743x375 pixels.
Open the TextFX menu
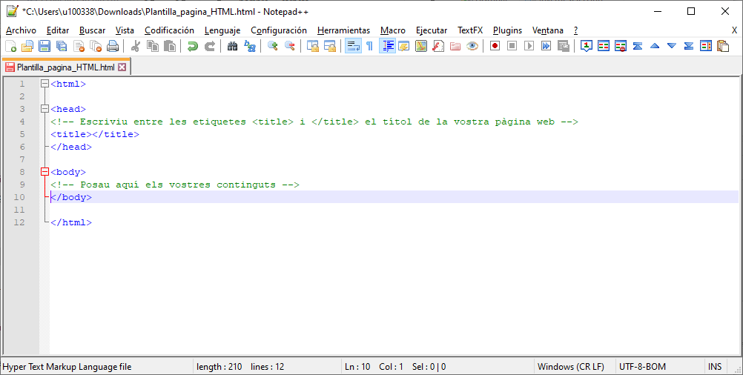click(470, 30)
